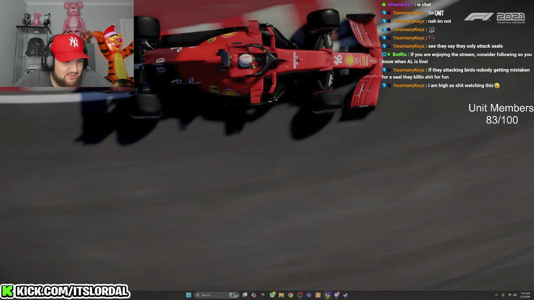Open Task View from the taskbar
534x300 pixels.
click(245, 295)
